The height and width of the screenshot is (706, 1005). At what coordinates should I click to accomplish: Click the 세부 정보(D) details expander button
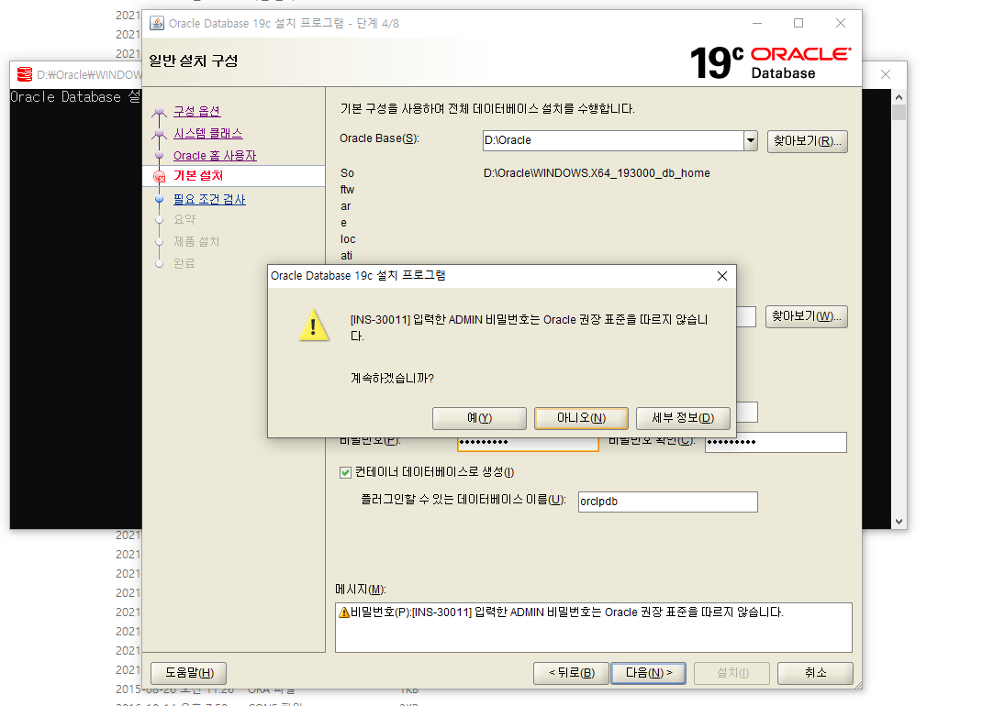point(683,418)
